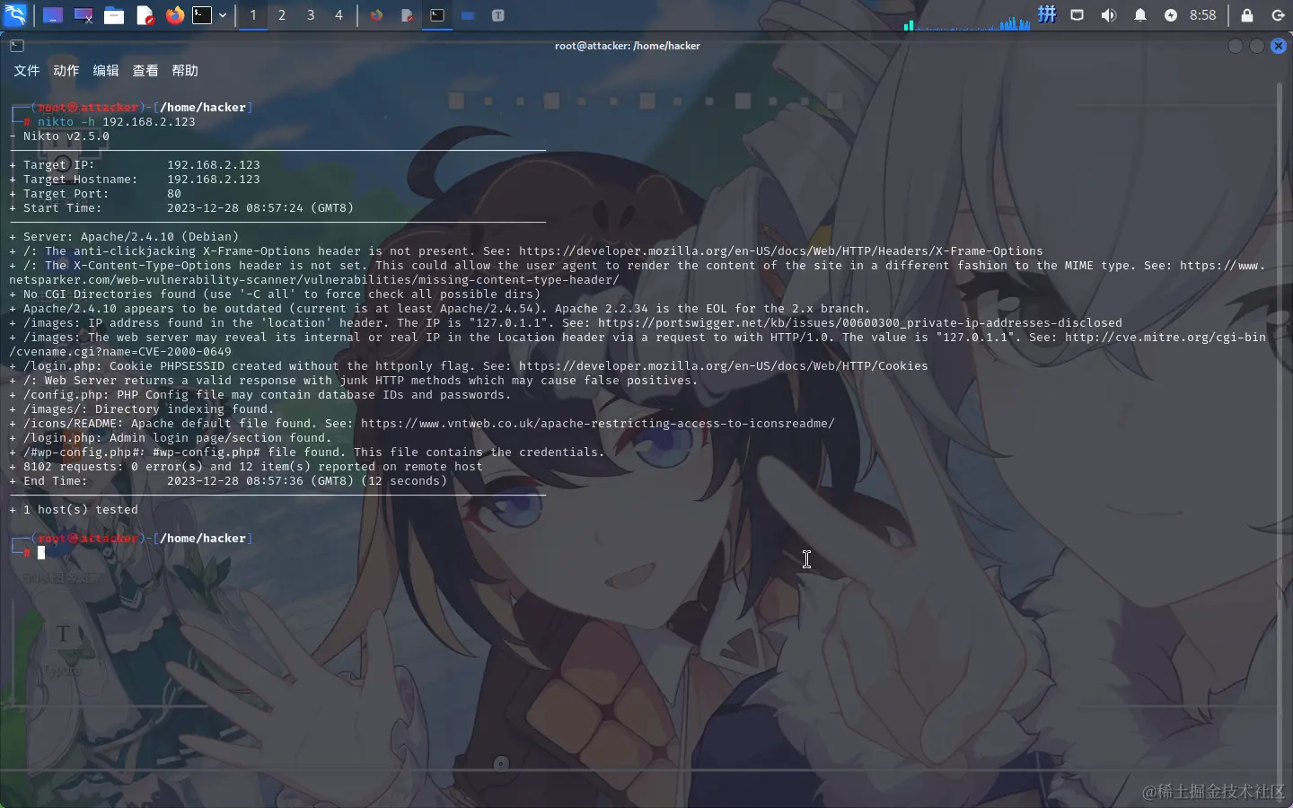Focus the text editor window taskbar button
Image resolution: width=1293 pixels, height=808 pixels.
click(407, 15)
